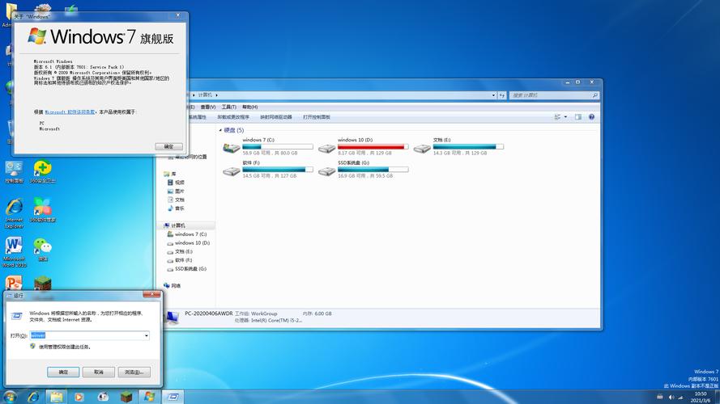
Task: Select windows 7 (C:) in the navigation tree
Action: pos(187,234)
